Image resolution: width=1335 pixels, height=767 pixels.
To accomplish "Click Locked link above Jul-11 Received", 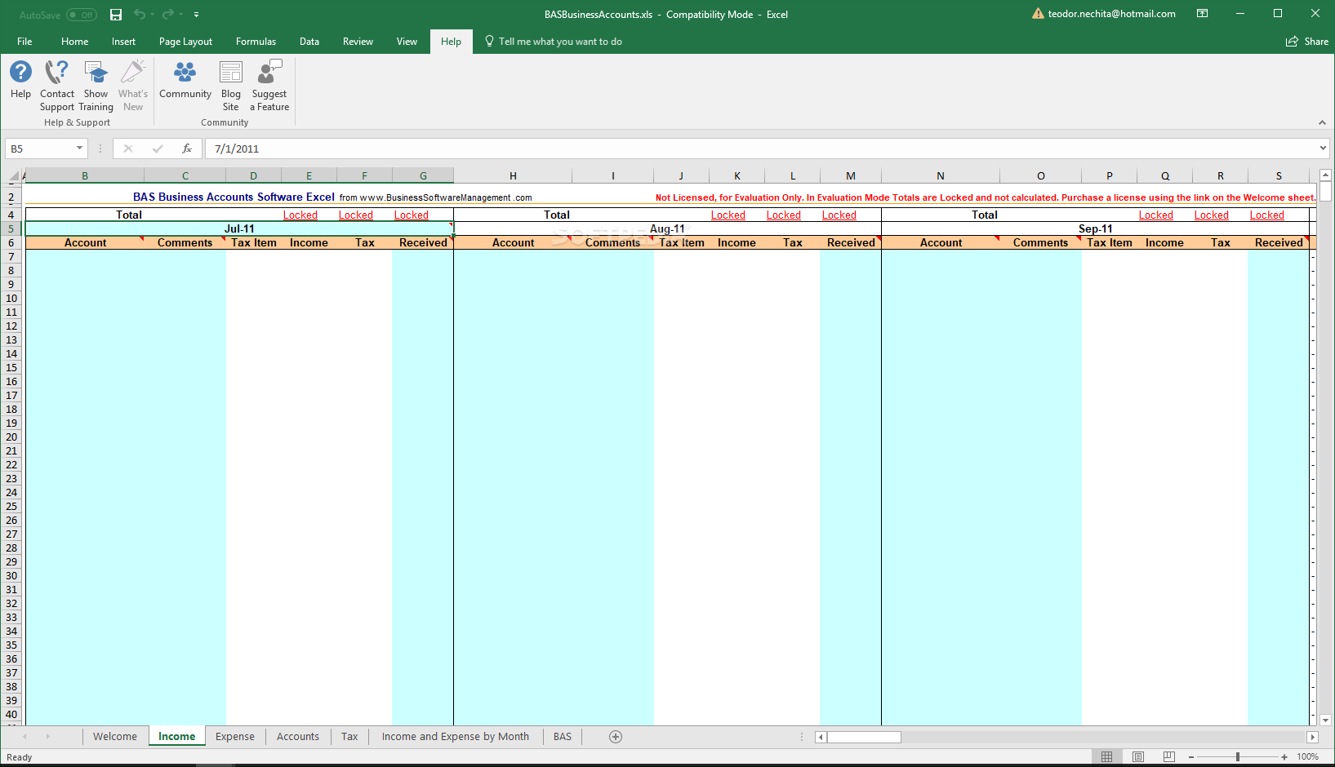I will point(412,215).
